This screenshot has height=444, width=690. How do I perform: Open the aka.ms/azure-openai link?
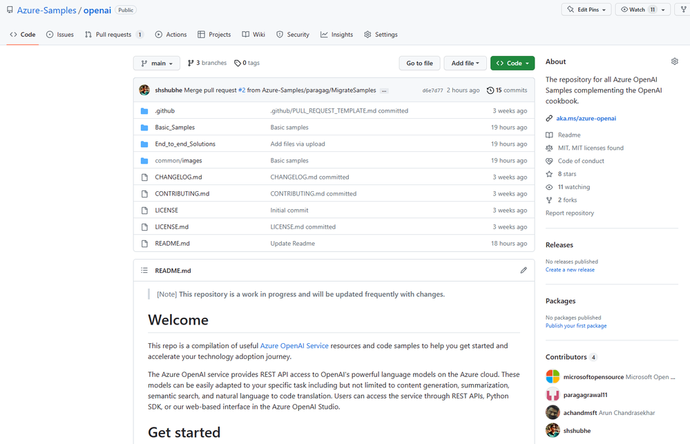(586, 118)
